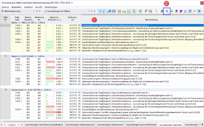Click the gray table grid icon
The image size is (204, 127).
tap(119, 11)
